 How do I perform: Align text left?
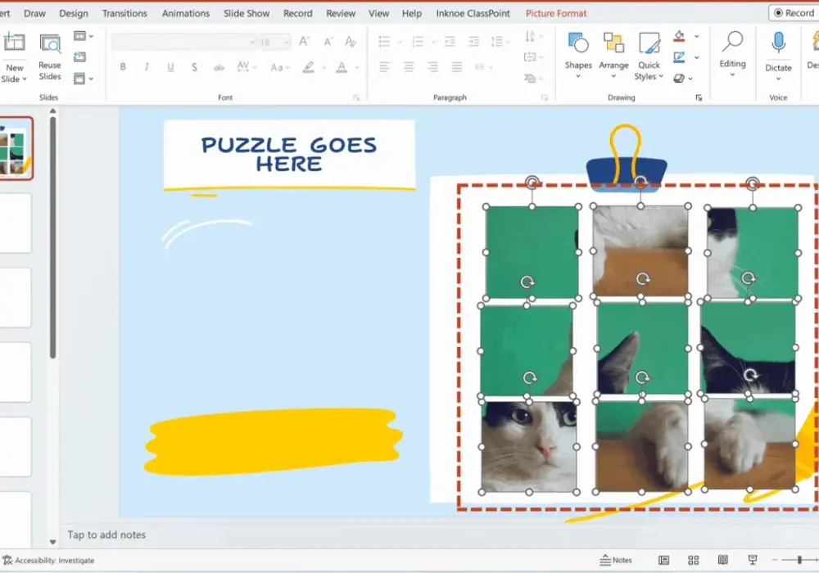[x=384, y=67]
